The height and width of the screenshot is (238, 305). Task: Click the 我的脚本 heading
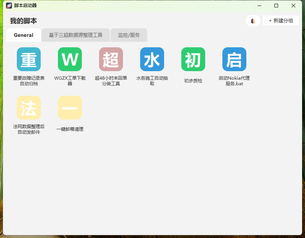[x=24, y=21]
